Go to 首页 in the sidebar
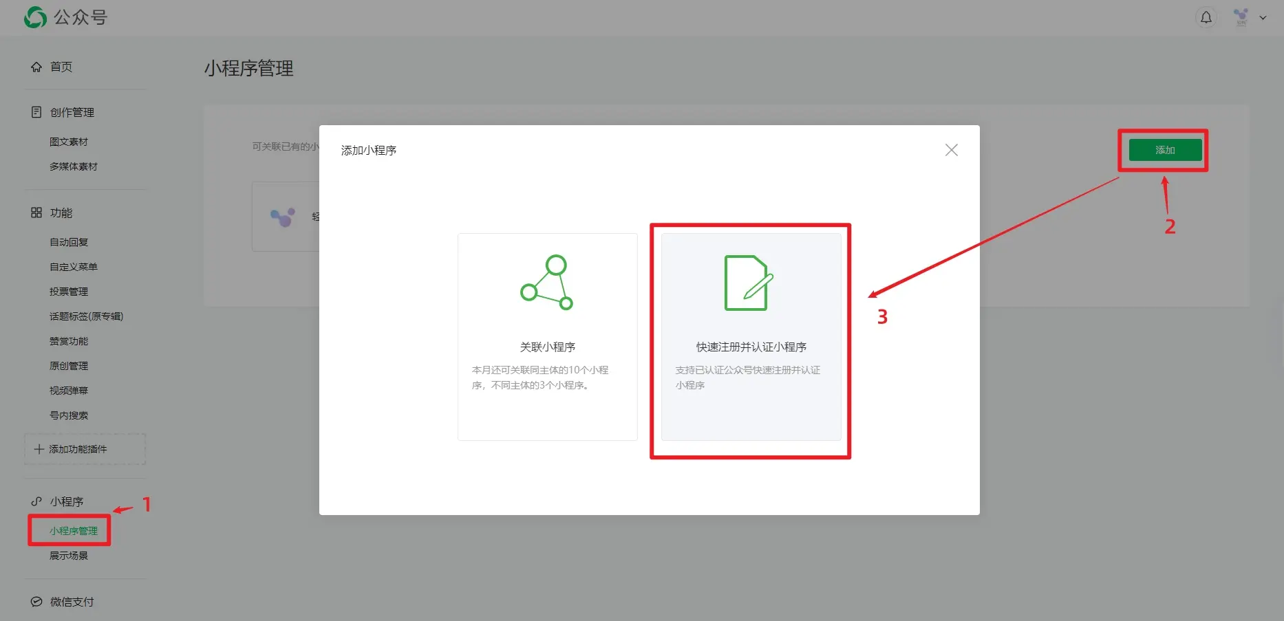Image resolution: width=1284 pixels, height=621 pixels. point(61,67)
